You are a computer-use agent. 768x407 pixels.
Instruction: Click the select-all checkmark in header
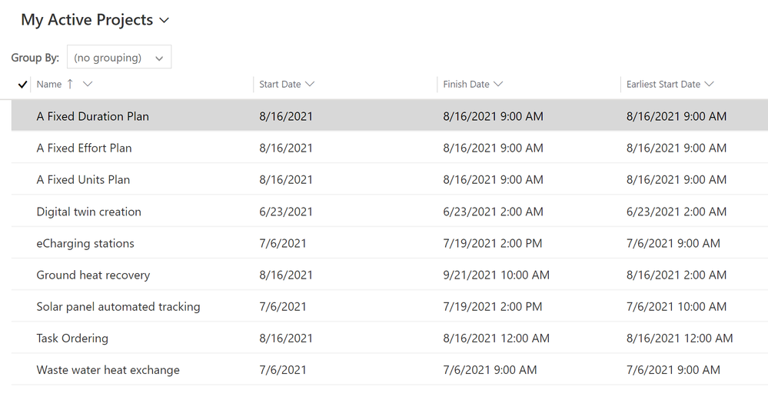22,85
